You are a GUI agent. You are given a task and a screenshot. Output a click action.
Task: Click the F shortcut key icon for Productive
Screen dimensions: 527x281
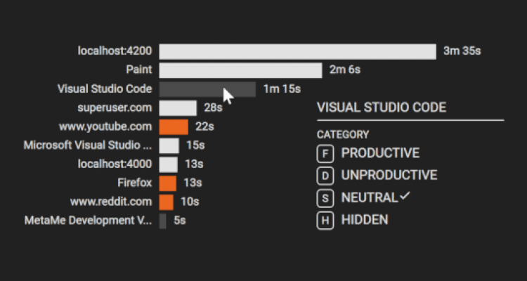tap(325, 153)
